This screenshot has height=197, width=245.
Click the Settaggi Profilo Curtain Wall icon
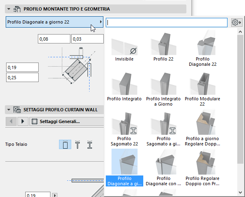coord(17,110)
